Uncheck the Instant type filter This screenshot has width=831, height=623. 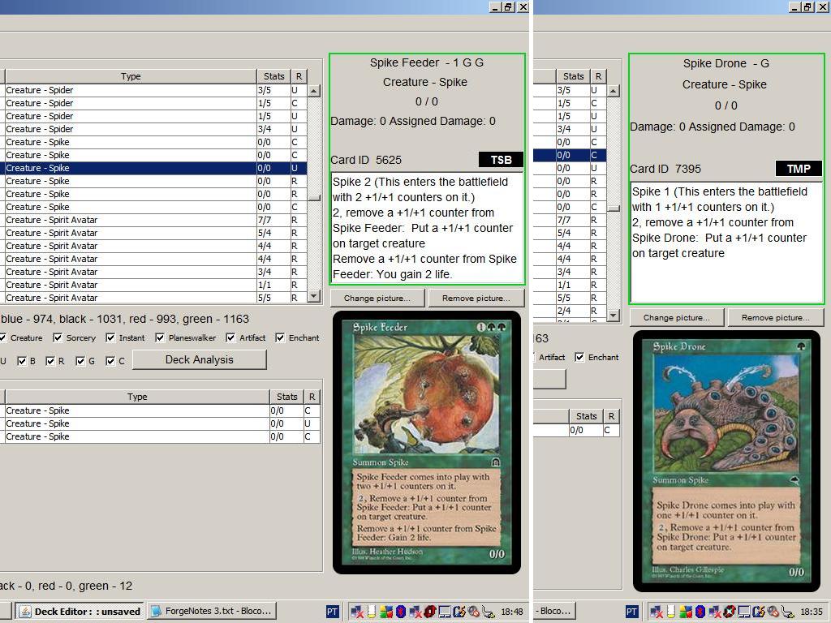(x=110, y=337)
